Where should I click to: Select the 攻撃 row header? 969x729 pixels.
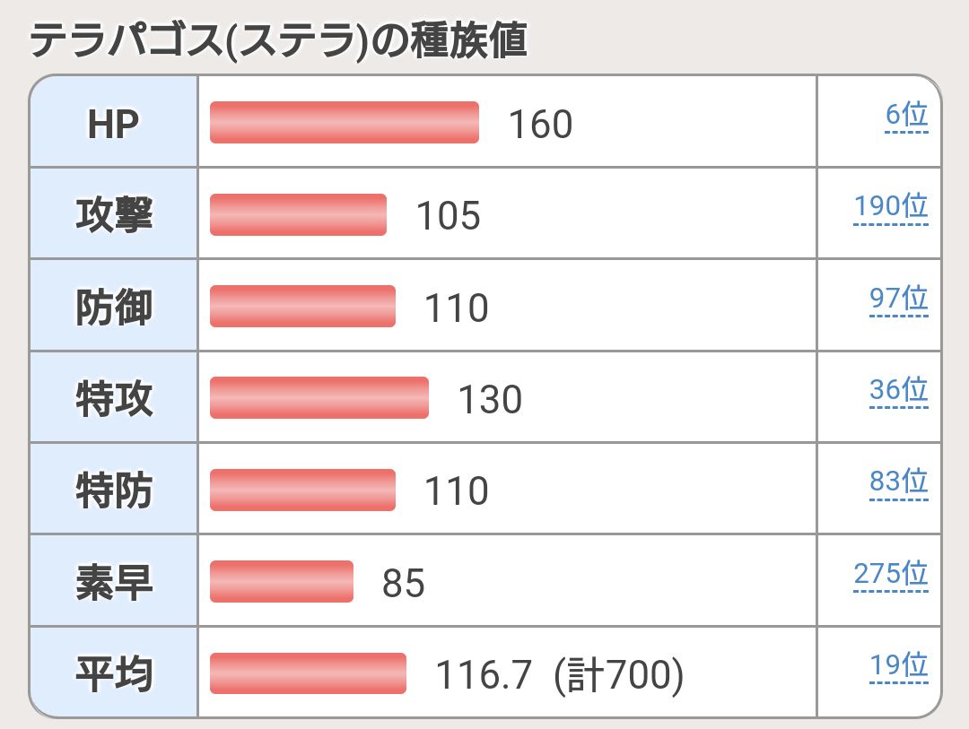(x=113, y=215)
